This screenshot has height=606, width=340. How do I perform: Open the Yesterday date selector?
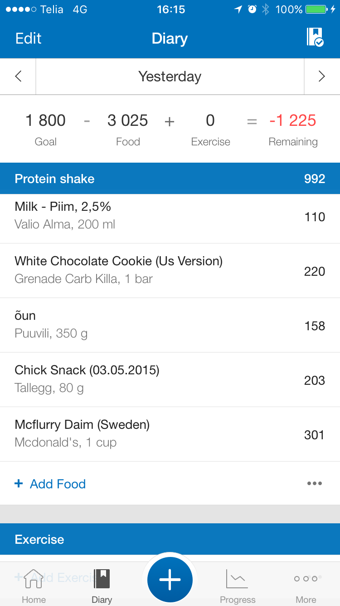(170, 76)
